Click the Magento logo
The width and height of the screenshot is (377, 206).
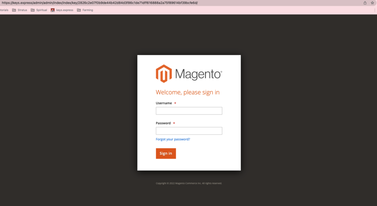188,74
